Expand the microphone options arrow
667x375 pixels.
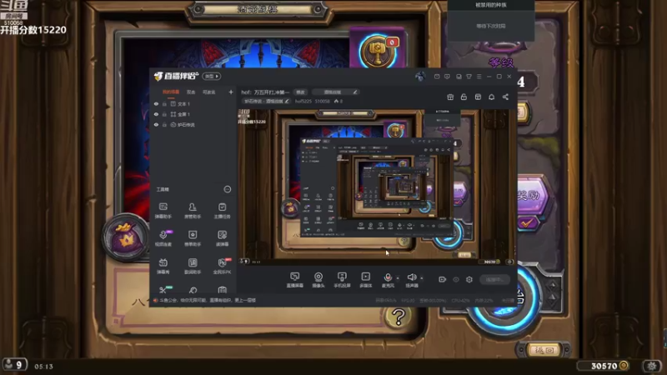tap(398, 278)
